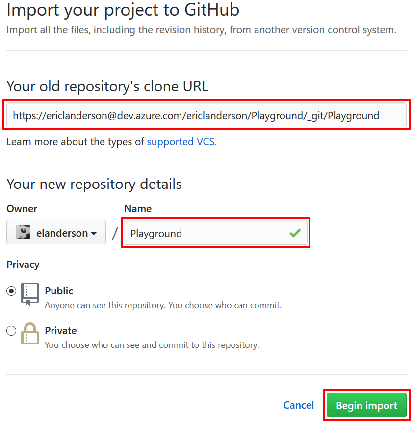Click the Your new repository details heading
The height and width of the screenshot is (424, 413).
coord(94,184)
